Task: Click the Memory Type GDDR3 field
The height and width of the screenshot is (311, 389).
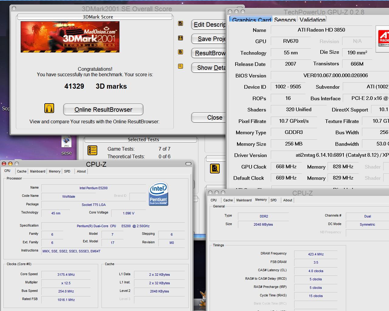Action: [x=294, y=132]
